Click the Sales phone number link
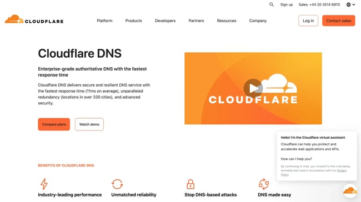361x202 pixels. pos(319,4)
